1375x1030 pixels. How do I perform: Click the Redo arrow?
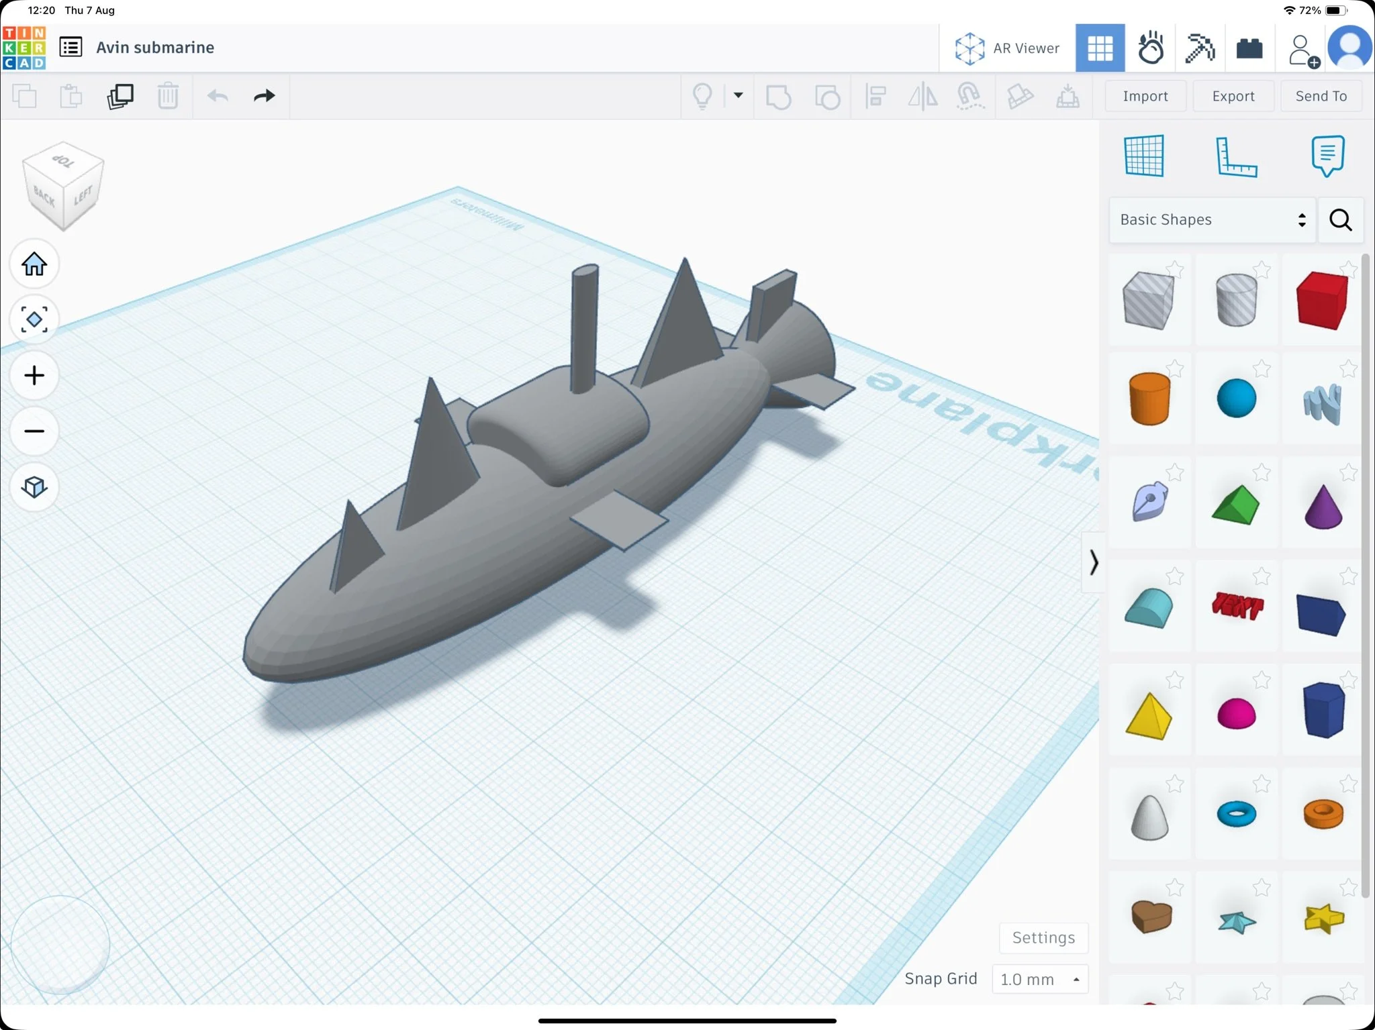pos(264,96)
